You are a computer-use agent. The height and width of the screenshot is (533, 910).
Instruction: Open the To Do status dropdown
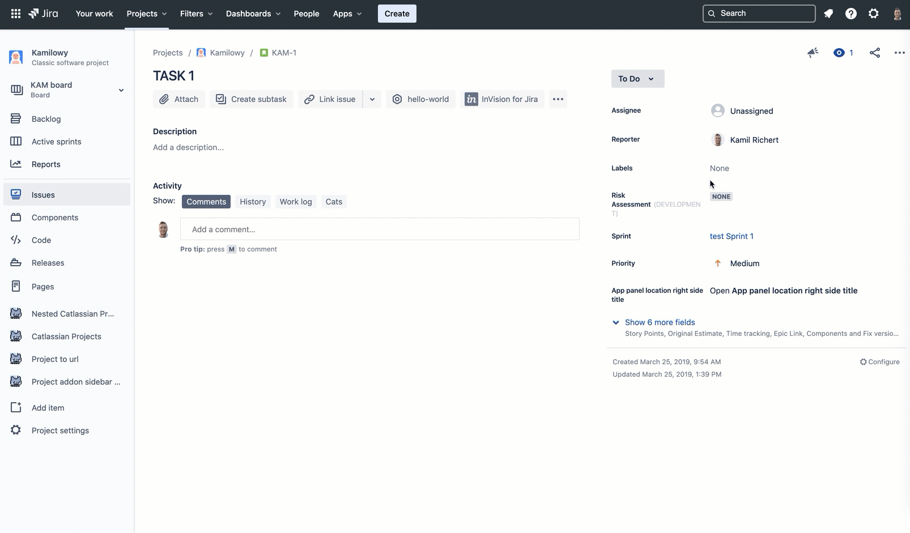[x=637, y=79]
